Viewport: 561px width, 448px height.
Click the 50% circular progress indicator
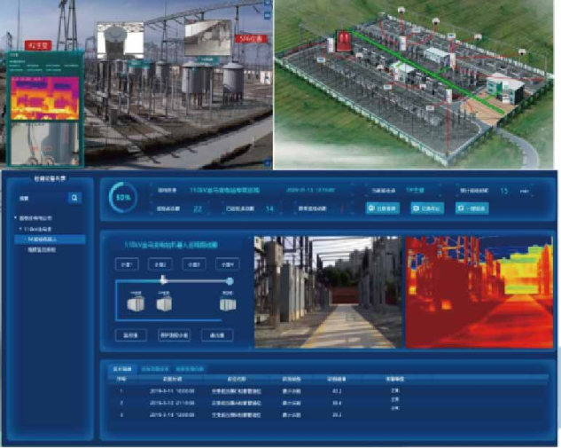(x=121, y=197)
